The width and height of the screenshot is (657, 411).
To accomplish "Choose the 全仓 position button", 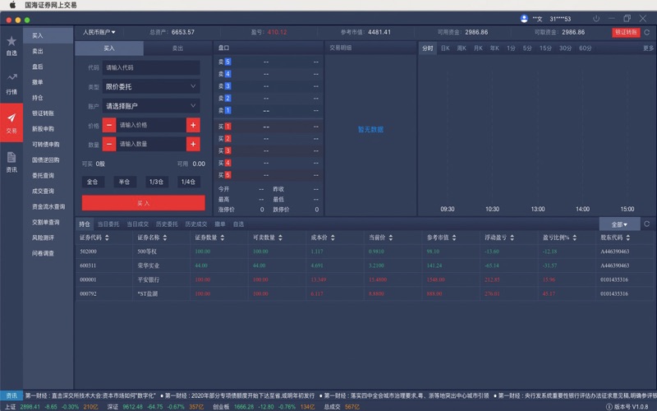I will [x=93, y=182].
